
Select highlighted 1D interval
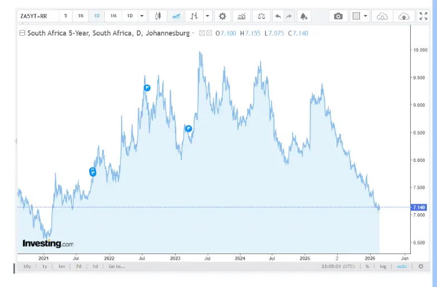(x=97, y=16)
